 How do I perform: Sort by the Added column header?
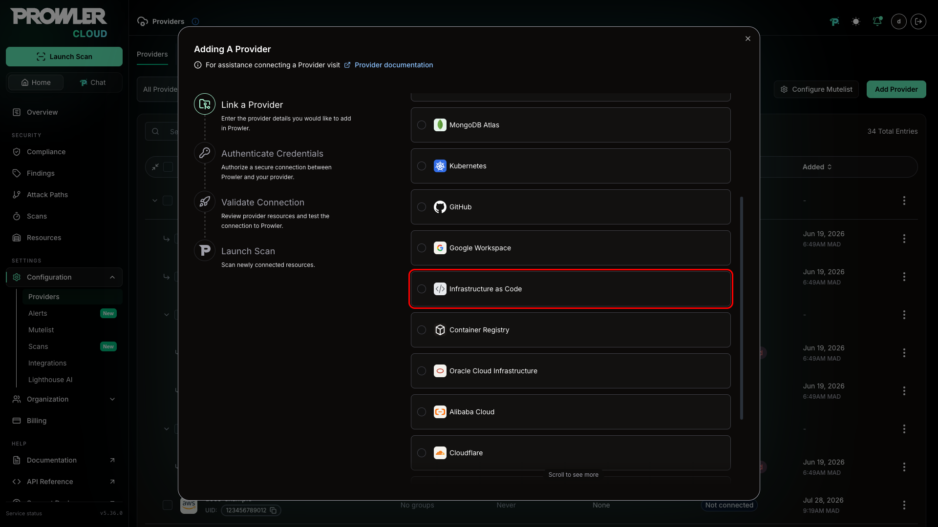pyautogui.click(x=817, y=167)
